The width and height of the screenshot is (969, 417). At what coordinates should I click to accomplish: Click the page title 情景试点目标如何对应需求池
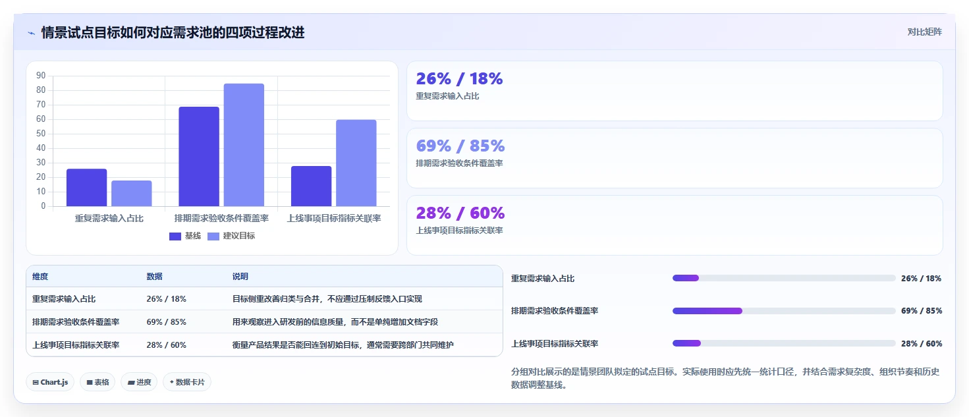(x=173, y=32)
